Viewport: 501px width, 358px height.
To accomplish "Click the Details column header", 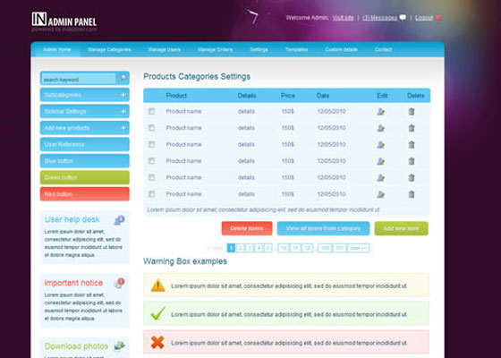I will click(x=247, y=96).
